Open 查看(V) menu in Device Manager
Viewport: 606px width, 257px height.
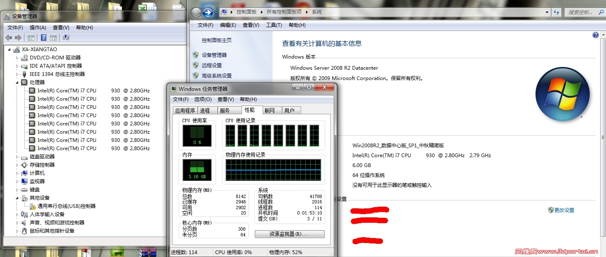click(x=61, y=28)
